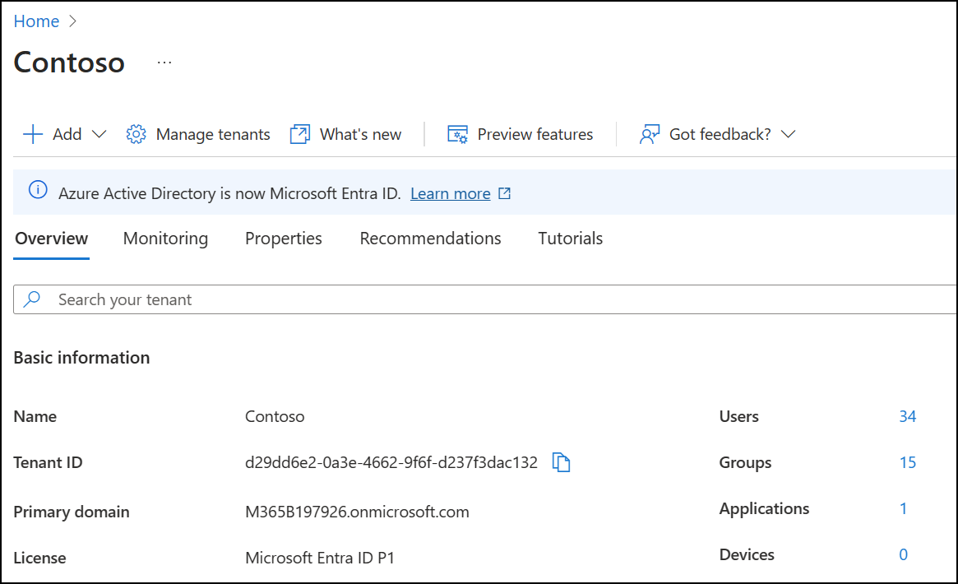Viewport: 958px width, 584px height.
Task: Expand the Got feedback dropdown chevron
Action: tap(788, 134)
